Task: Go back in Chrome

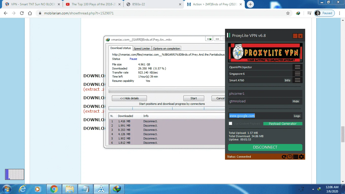Action: pyautogui.click(x=6, y=13)
